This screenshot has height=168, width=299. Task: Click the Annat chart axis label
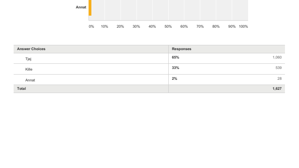coord(81,7)
